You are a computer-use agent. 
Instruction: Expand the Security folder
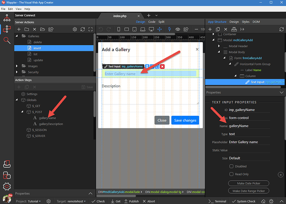(17, 72)
